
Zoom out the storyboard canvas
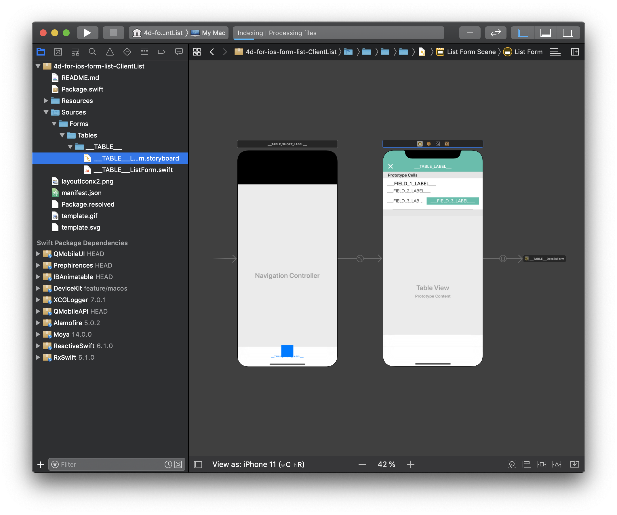(362, 464)
